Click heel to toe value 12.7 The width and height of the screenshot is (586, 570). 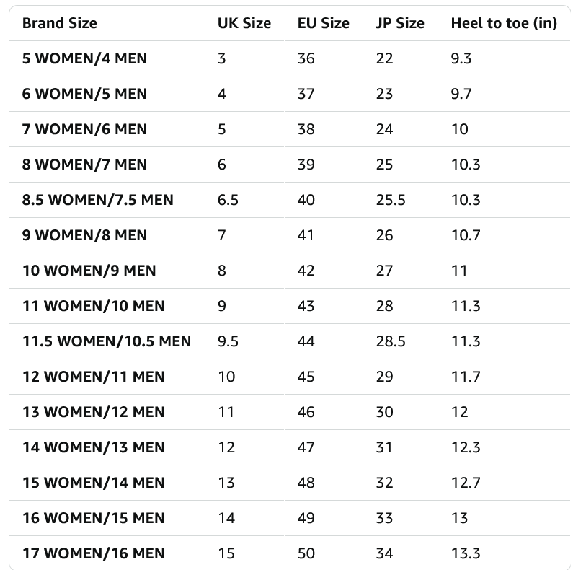pos(466,483)
